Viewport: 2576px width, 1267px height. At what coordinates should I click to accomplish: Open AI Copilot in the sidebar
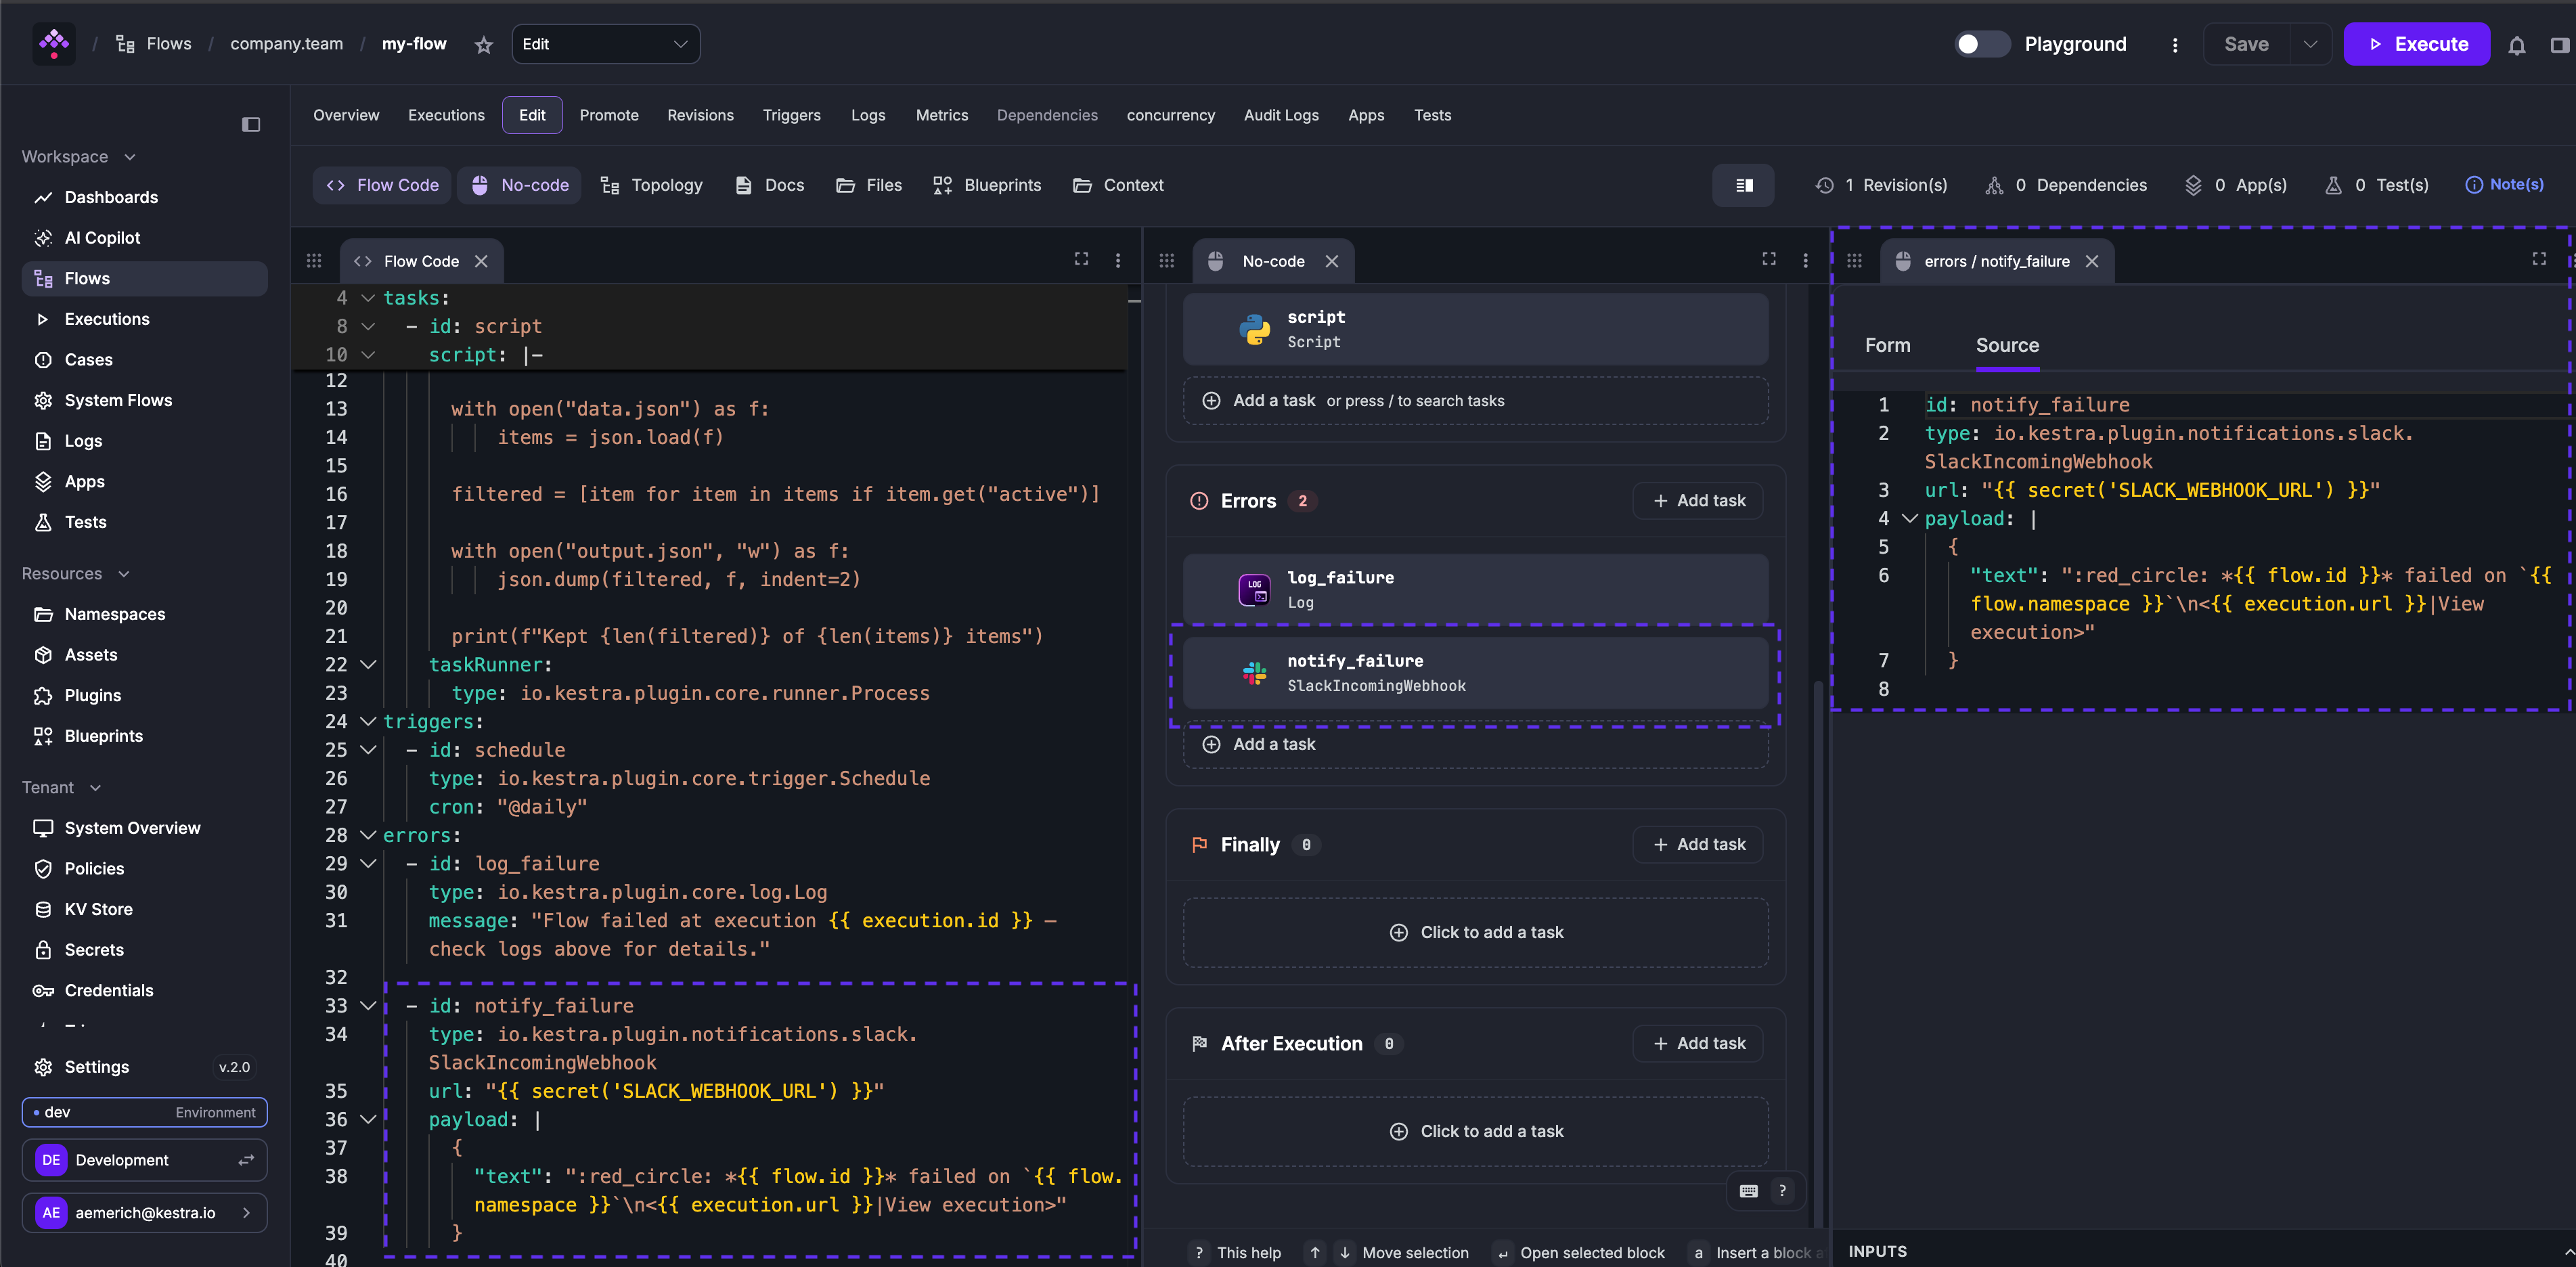tap(144, 238)
